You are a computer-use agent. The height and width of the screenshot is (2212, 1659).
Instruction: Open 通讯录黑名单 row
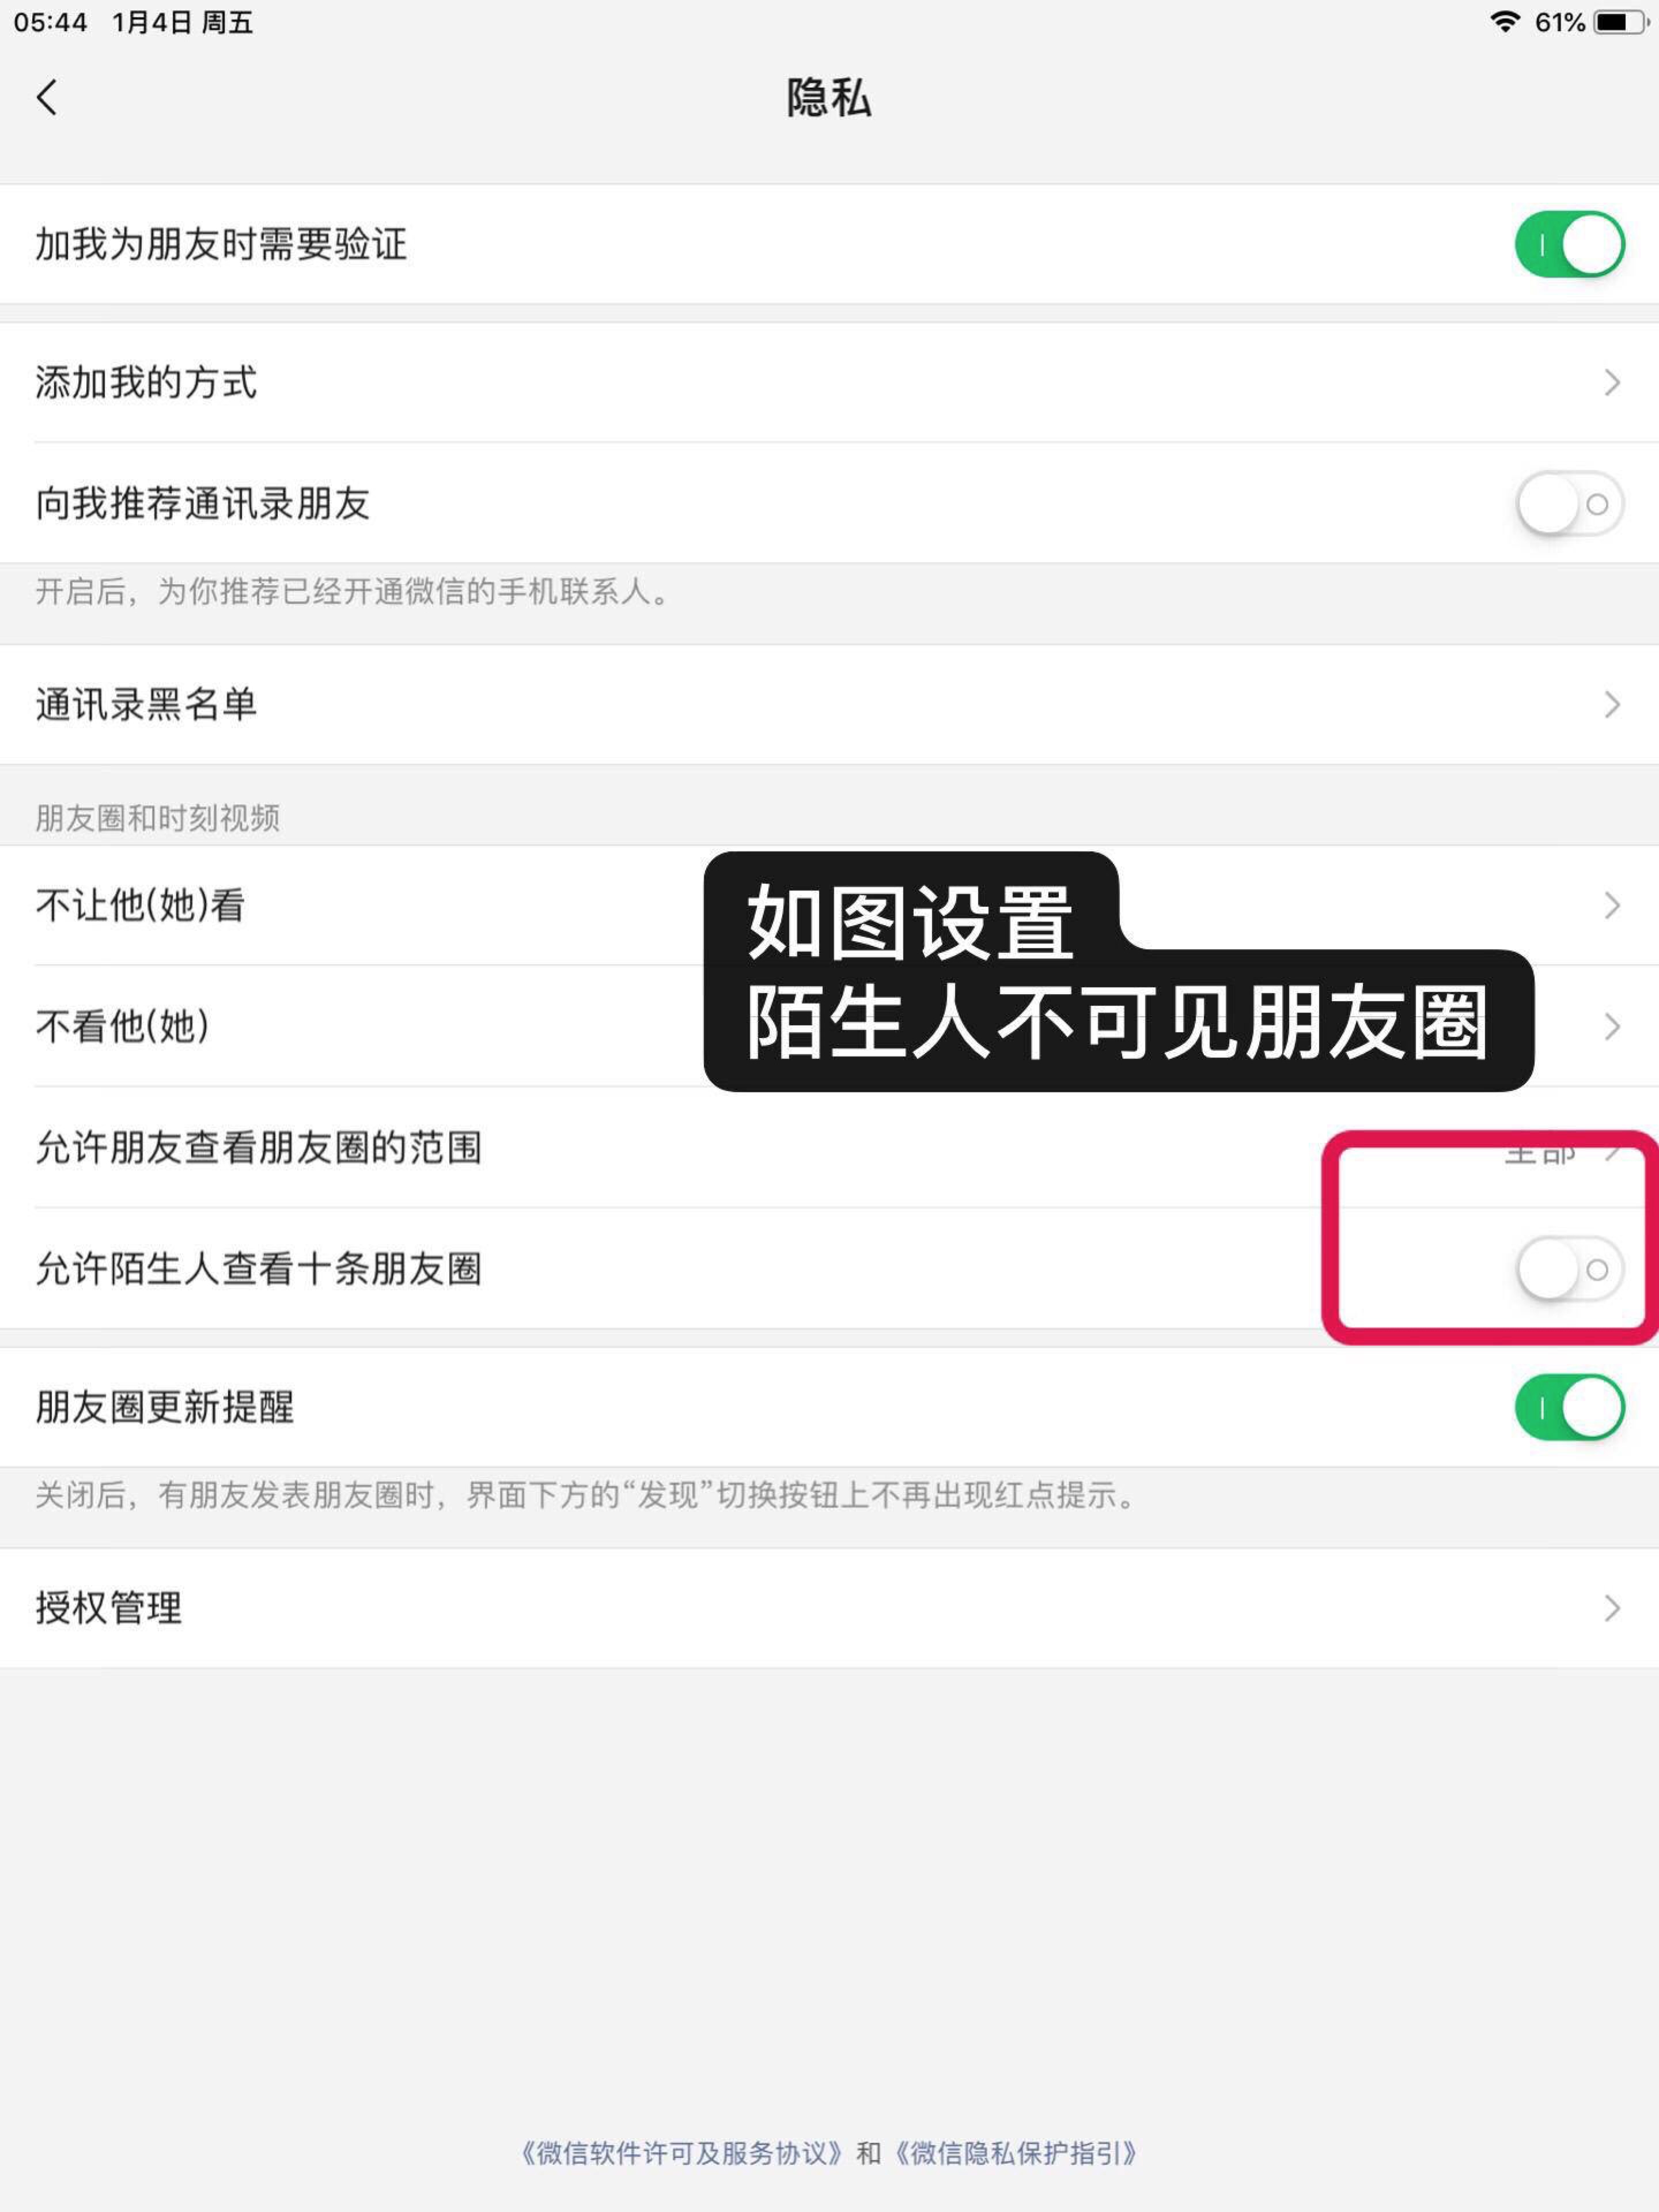coord(829,705)
